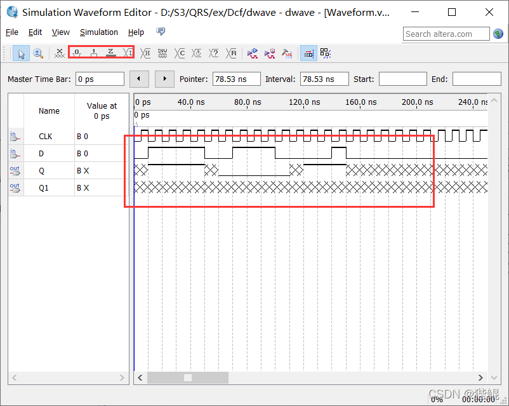Screen dimensions: 509x406
Task: Click the 40.0 ns time ruler mark
Action: click(191, 102)
